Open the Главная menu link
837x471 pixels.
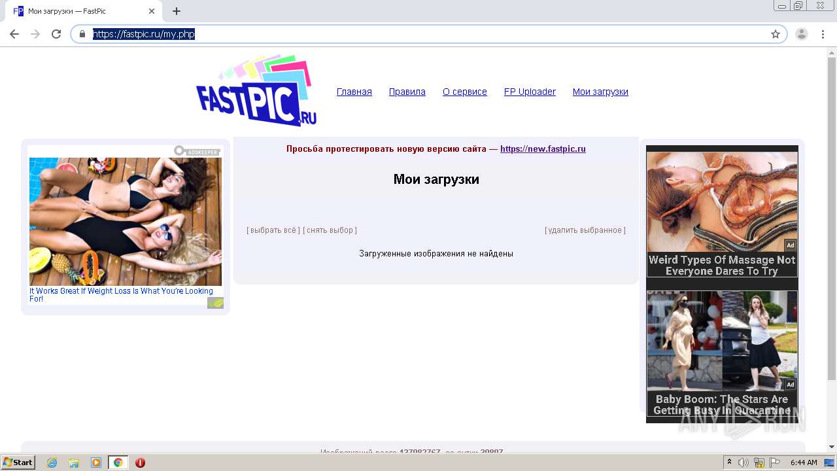pyautogui.click(x=354, y=92)
